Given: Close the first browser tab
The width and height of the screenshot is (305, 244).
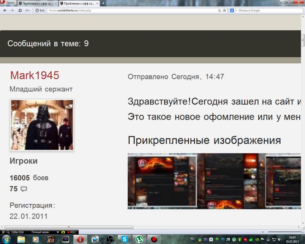Looking at the screenshot, I should click(x=56, y=4).
